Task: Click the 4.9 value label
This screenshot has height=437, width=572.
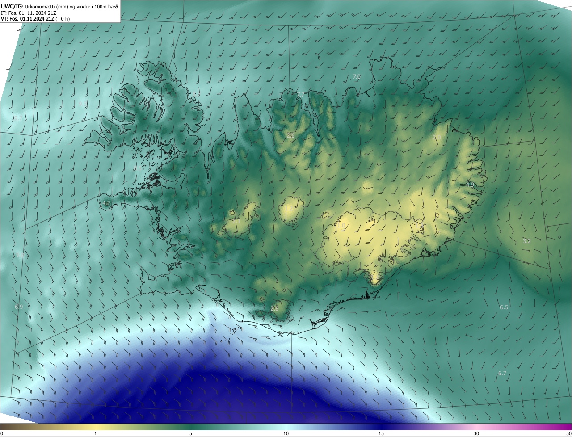Action: coord(470,185)
